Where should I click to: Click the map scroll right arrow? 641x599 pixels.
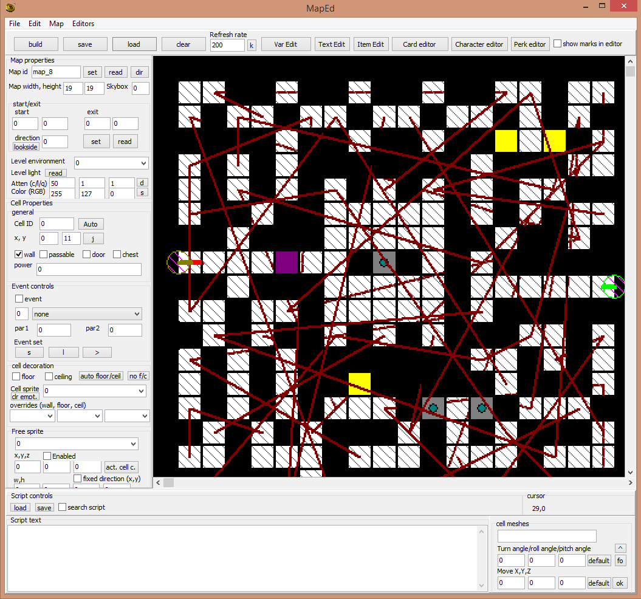point(630,482)
